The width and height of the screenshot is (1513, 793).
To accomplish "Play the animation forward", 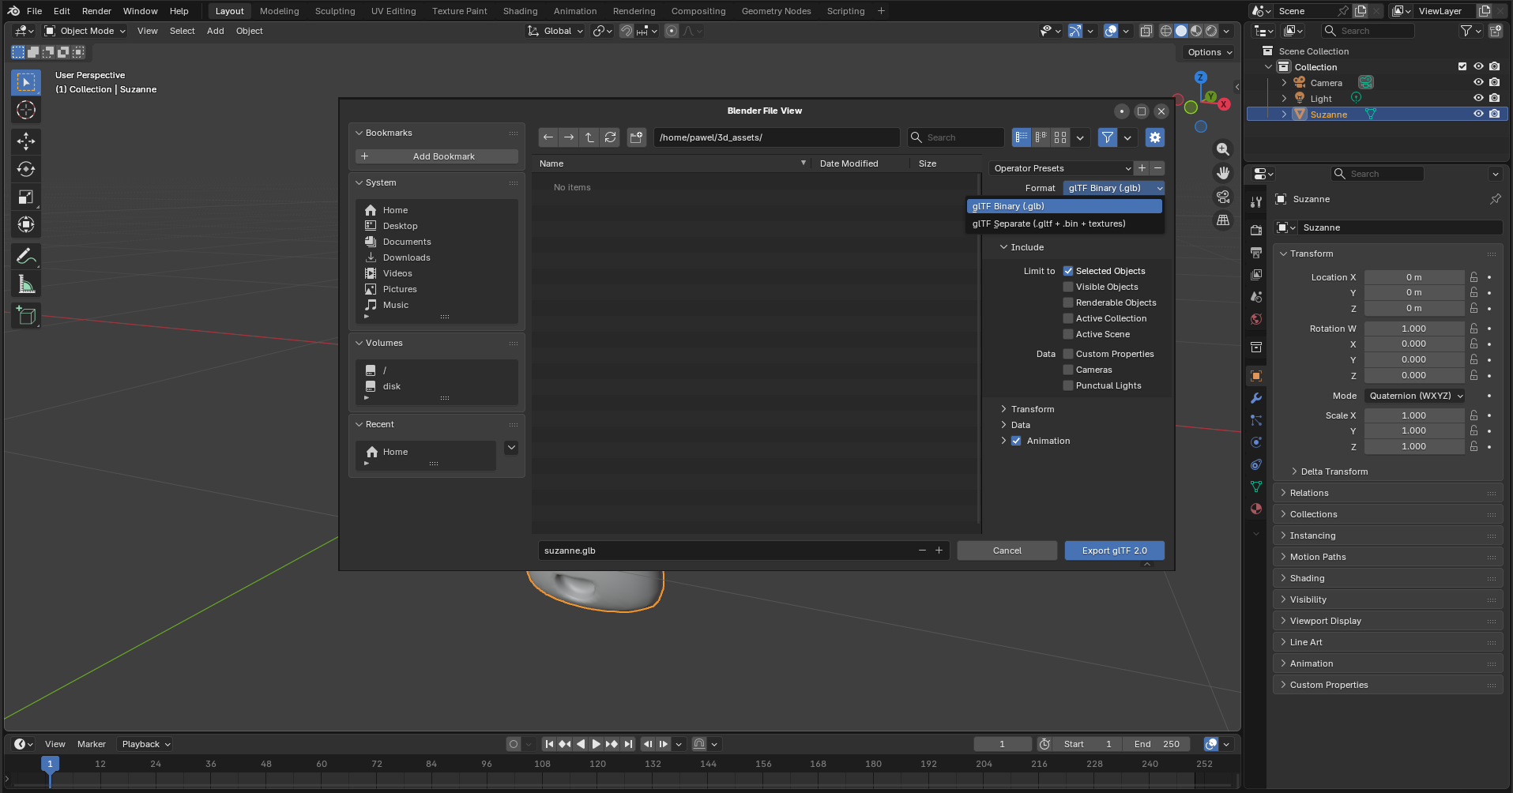I will pos(597,744).
